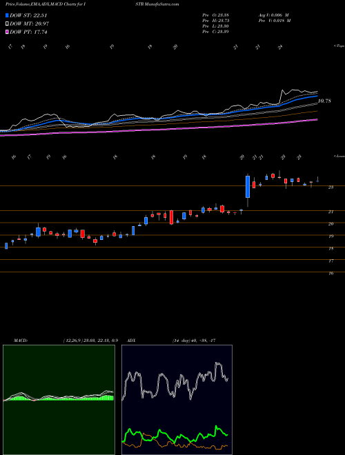Click the '<Lows' label at right edge
Image resolution: width=345 pixels, height=455 pixels.
[x=339, y=156]
